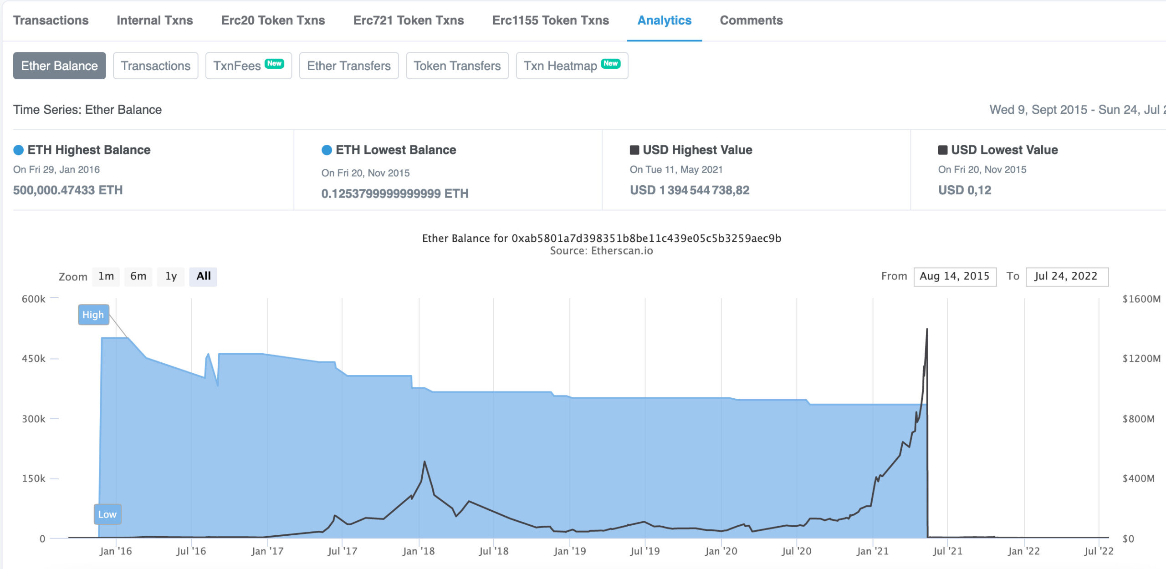
Task: Click the USD Highest Value dark square marker
Action: [x=634, y=150]
